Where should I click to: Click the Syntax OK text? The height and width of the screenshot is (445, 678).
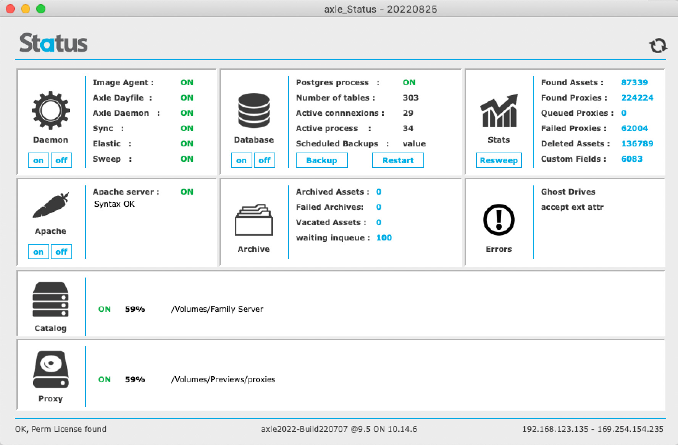point(115,204)
